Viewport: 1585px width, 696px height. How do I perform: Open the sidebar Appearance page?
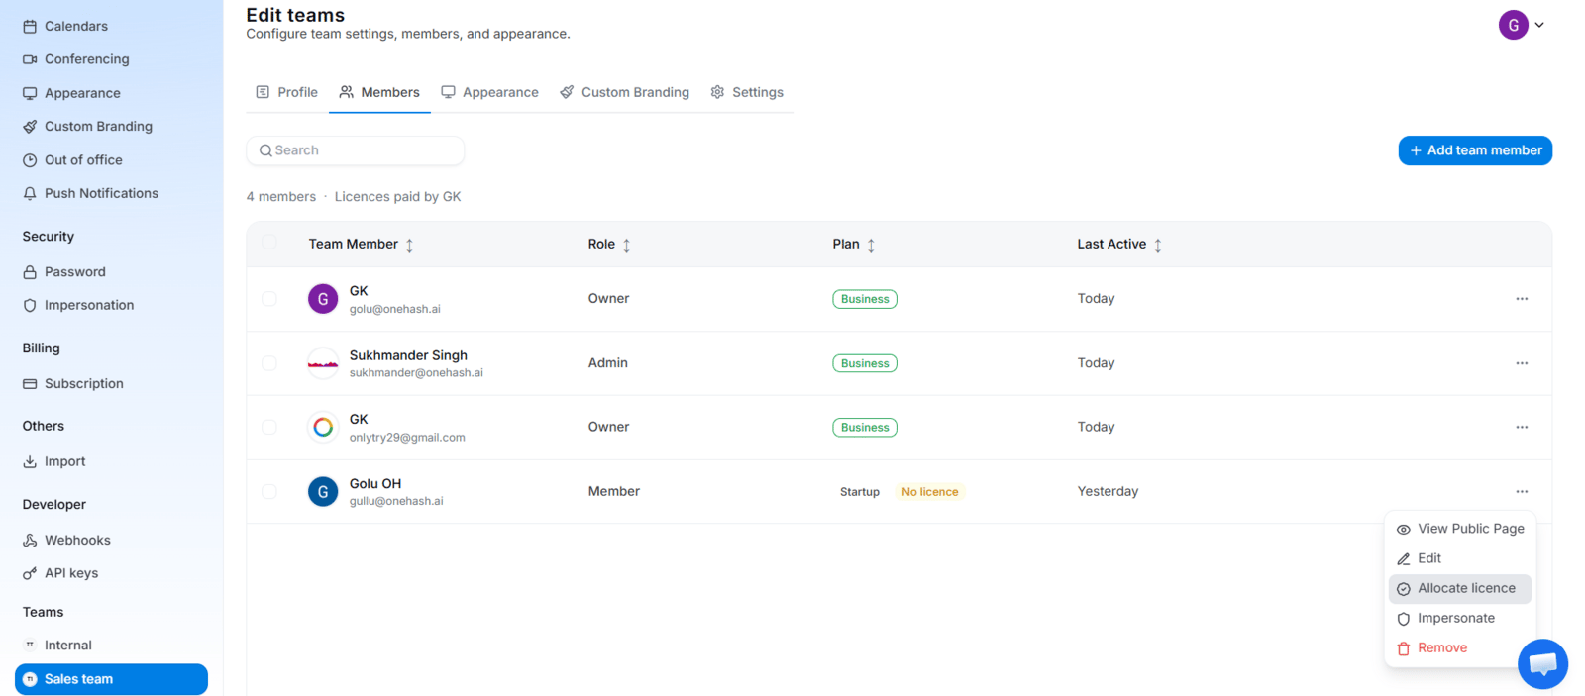71,93
